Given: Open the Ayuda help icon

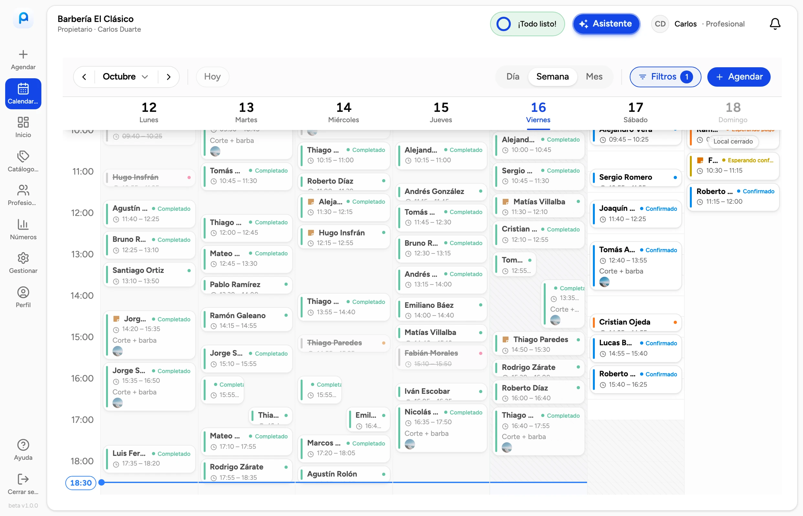Looking at the screenshot, I should pyautogui.click(x=23, y=445).
